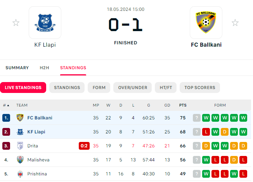Favorite FC Ballkani with the star icon
This screenshot has width=253, height=182.
[x=235, y=23]
